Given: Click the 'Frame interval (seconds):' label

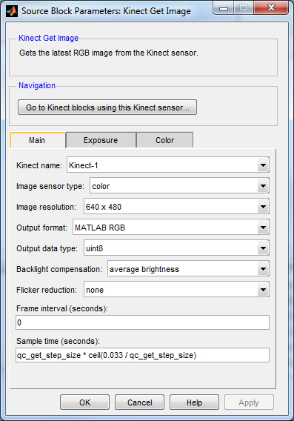Looking at the screenshot, I should click(62, 308).
